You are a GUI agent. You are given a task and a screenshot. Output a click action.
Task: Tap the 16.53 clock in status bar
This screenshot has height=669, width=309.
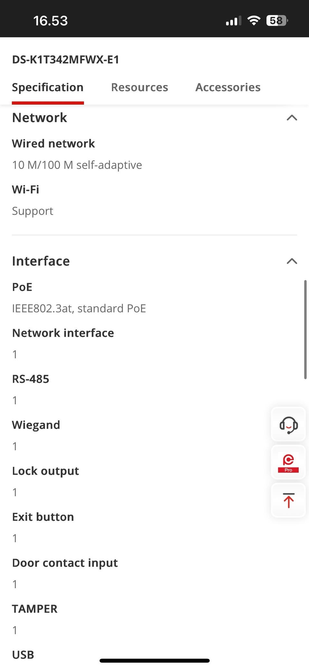[x=51, y=21]
